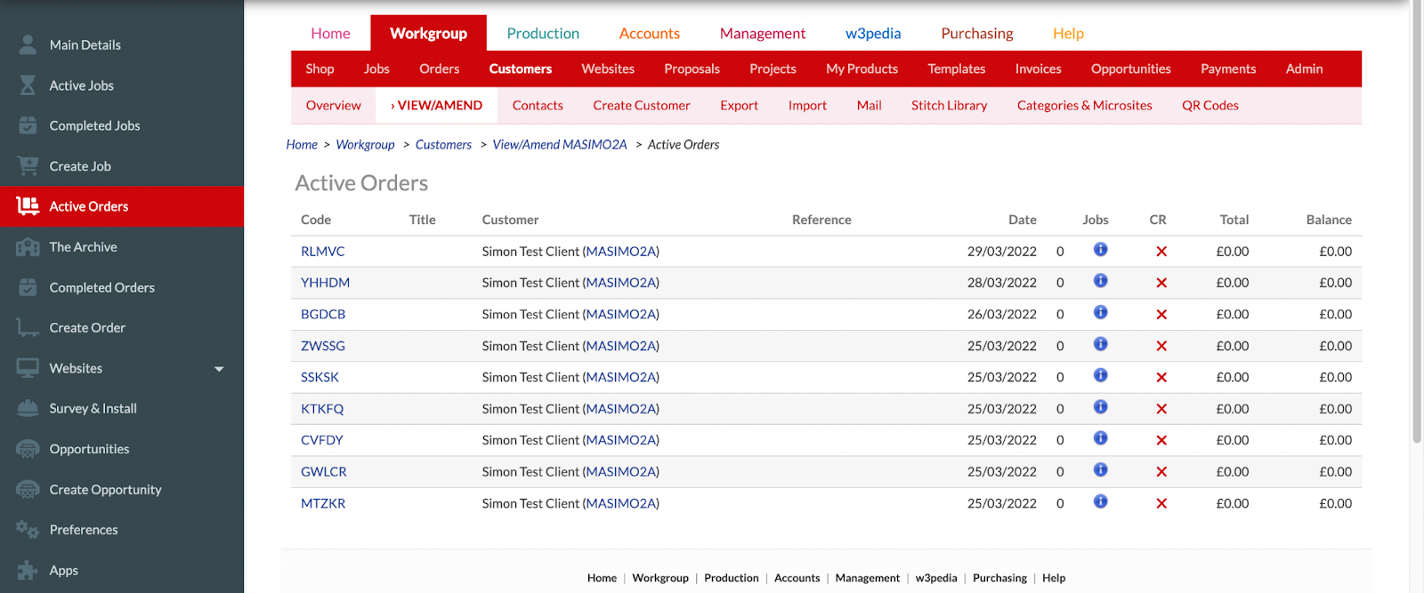Switch to the Production top tab
This screenshot has width=1424, height=593.
click(543, 33)
